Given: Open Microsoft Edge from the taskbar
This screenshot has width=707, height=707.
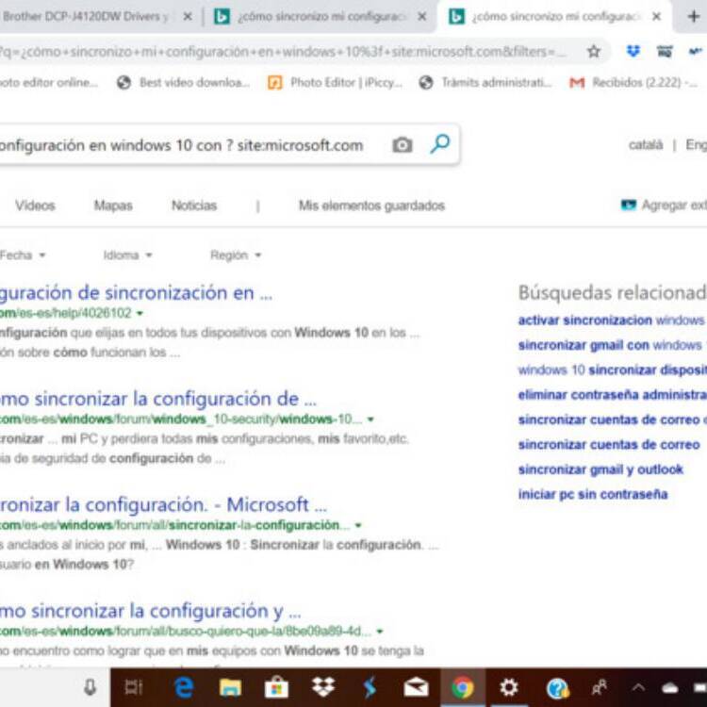Looking at the screenshot, I should (184, 687).
